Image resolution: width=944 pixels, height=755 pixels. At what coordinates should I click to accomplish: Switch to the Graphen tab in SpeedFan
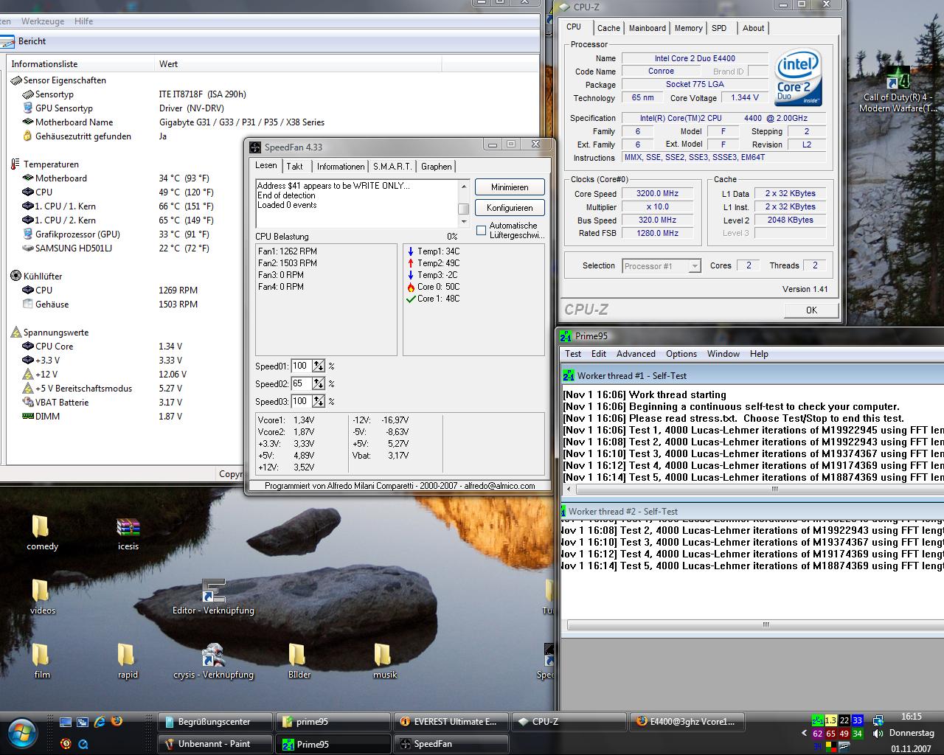click(x=437, y=167)
